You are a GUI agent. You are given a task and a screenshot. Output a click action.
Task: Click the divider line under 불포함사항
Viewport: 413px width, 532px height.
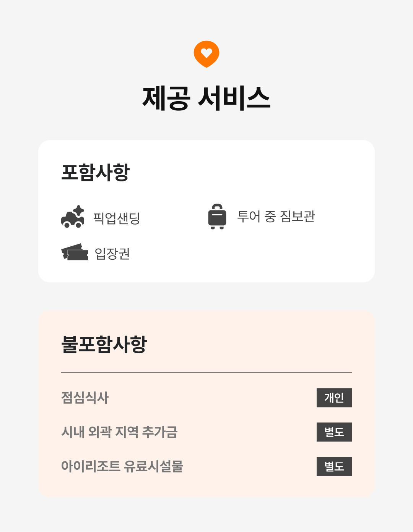pos(206,372)
